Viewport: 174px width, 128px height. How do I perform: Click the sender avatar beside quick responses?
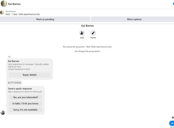3,112
